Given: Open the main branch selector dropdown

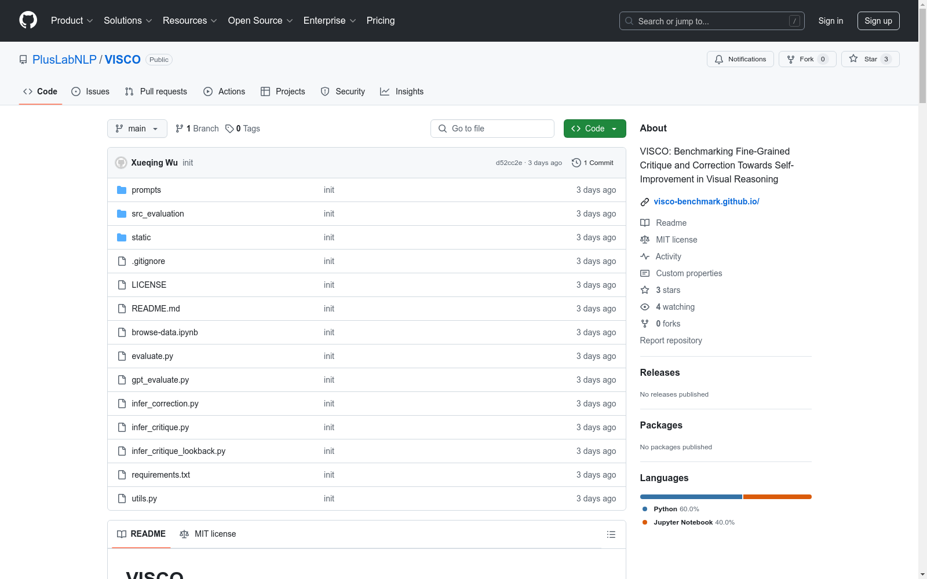Looking at the screenshot, I should click(x=137, y=129).
